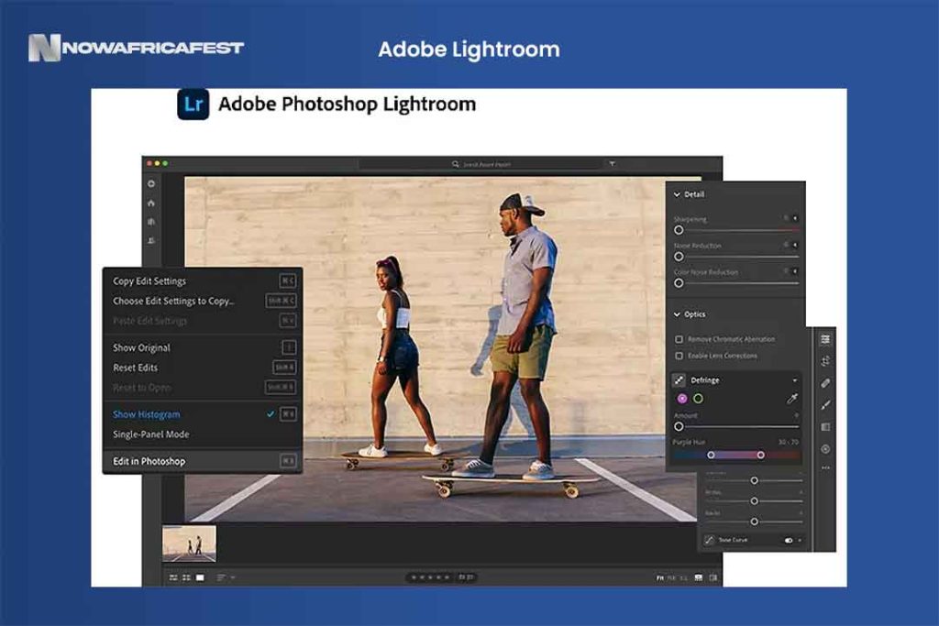Open the Sharing people icon in sidebar
Image resolution: width=939 pixels, height=626 pixels.
click(151, 240)
